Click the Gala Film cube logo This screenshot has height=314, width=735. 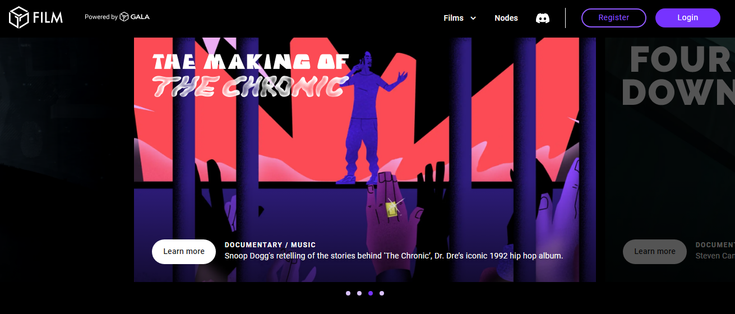tap(19, 17)
